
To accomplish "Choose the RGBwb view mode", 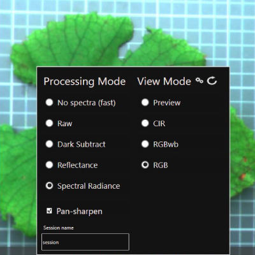I will click(x=145, y=144).
